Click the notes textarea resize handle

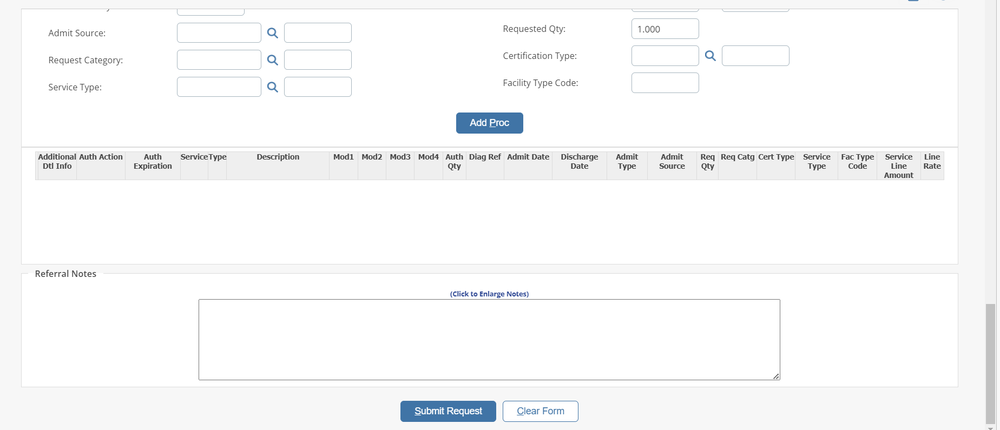(776, 376)
